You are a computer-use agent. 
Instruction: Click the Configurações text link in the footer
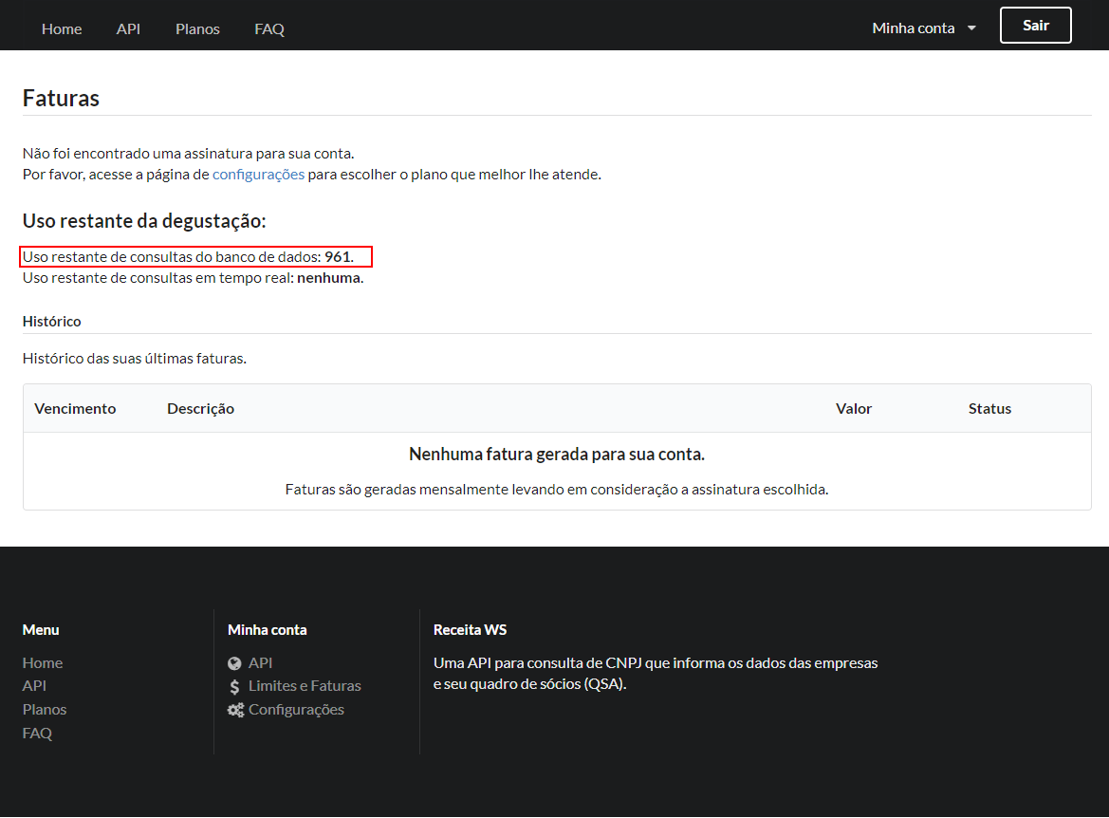296,710
